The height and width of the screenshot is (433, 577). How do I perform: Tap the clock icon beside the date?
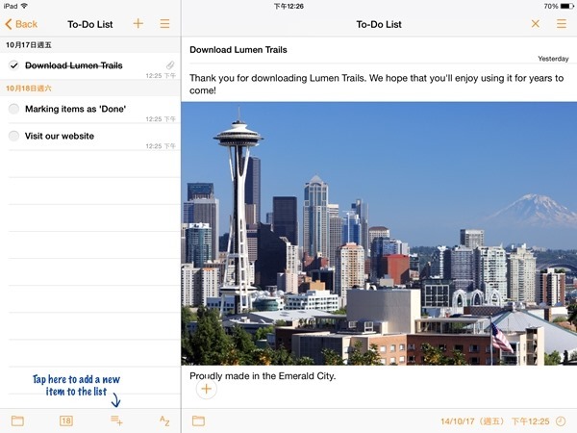click(561, 420)
